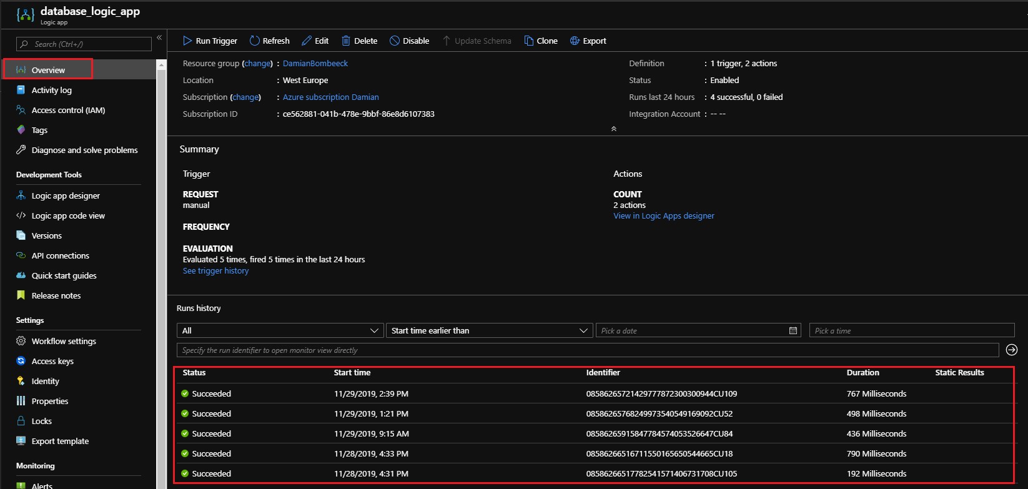
Task: Open Activity log in sidebar
Action: (x=52, y=90)
